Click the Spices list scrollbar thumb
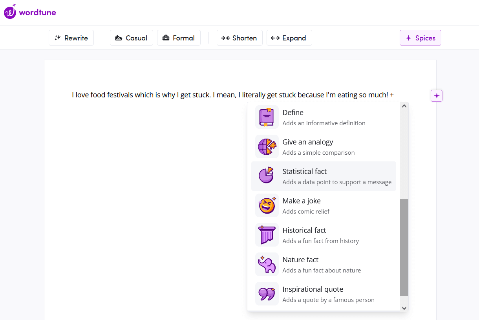This screenshot has width=479, height=320. click(x=404, y=247)
